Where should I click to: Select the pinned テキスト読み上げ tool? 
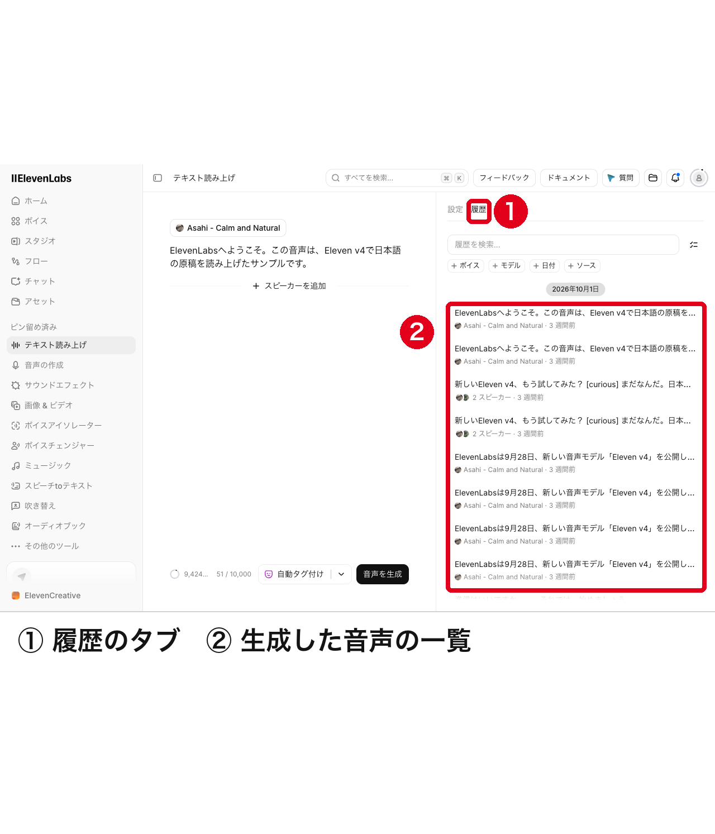[71, 345]
